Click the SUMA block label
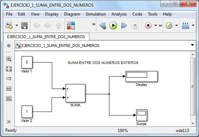This screenshot has width=199, height=137. coord(76,105)
